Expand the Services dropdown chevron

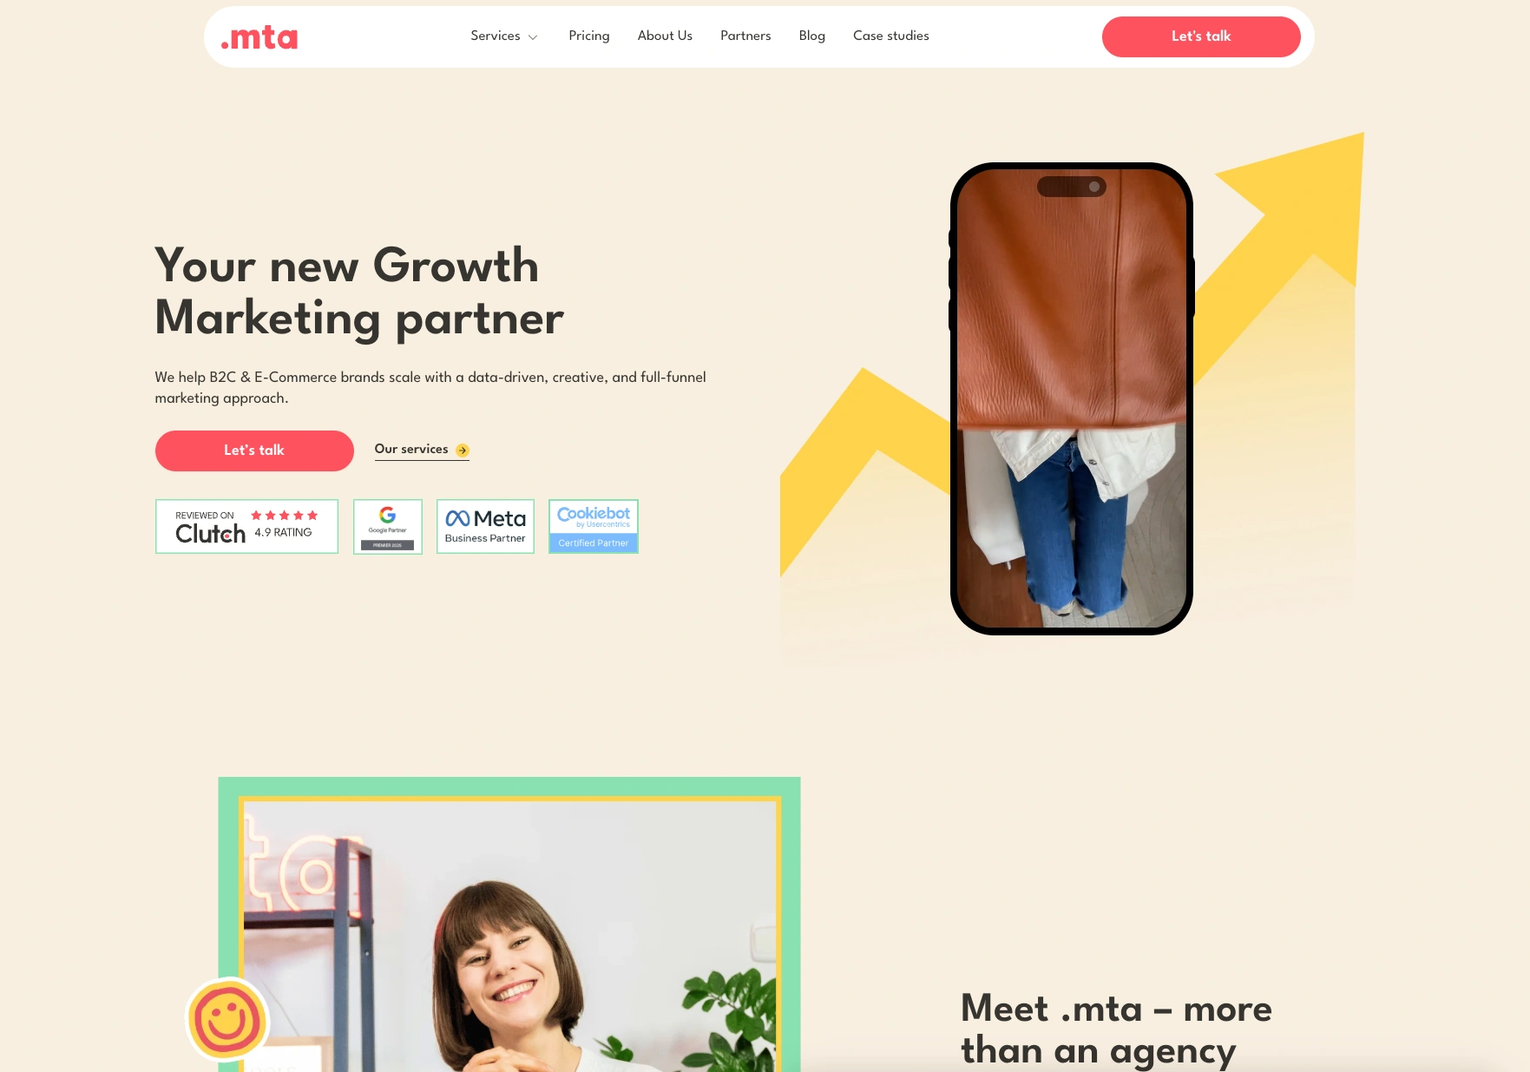pos(533,37)
